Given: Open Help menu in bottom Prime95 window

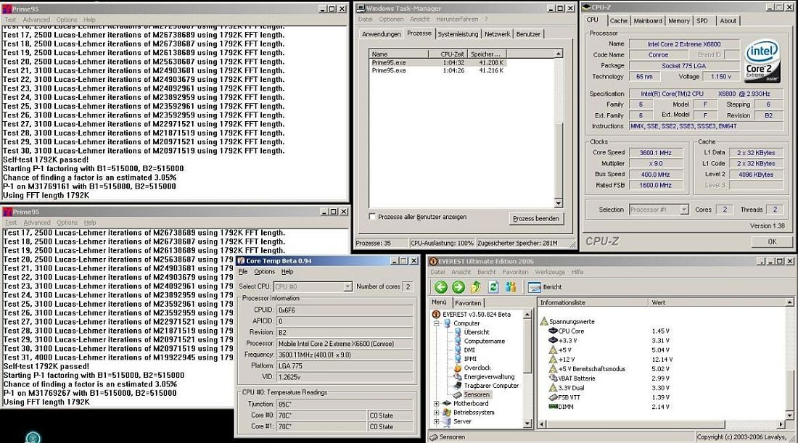Looking at the screenshot, I should point(90,223).
